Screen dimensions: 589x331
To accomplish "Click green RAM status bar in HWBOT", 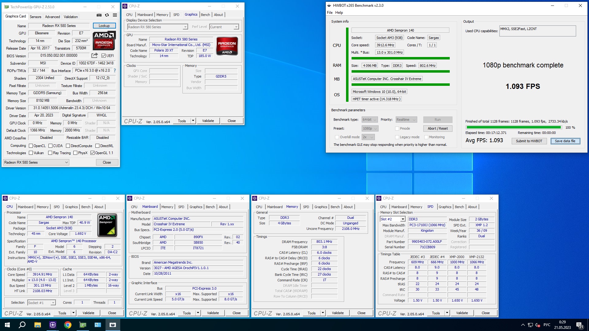I will point(400,71).
